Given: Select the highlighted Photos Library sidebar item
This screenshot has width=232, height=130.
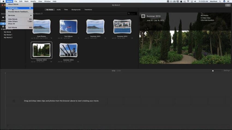Looking at the screenshot, I should [x=3, y=24].
